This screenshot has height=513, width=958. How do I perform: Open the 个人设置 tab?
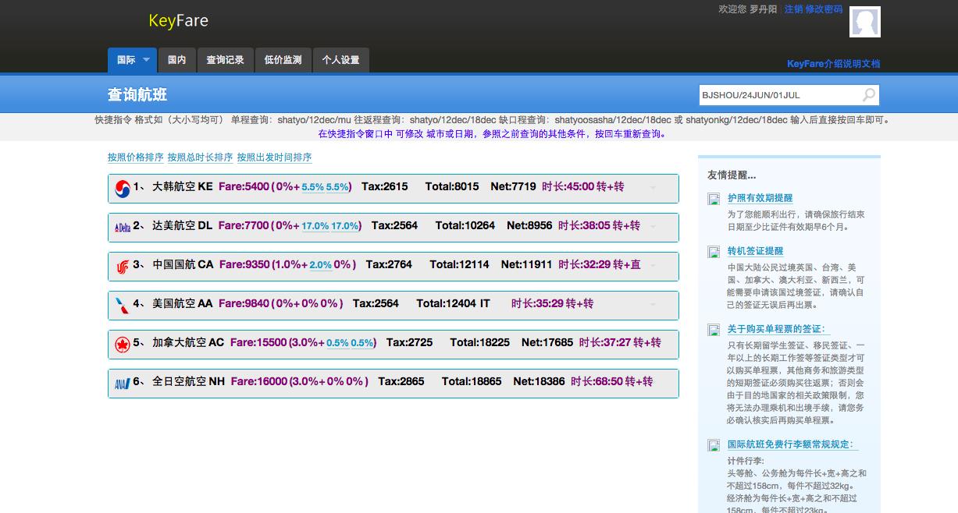[x=340, y=60]
